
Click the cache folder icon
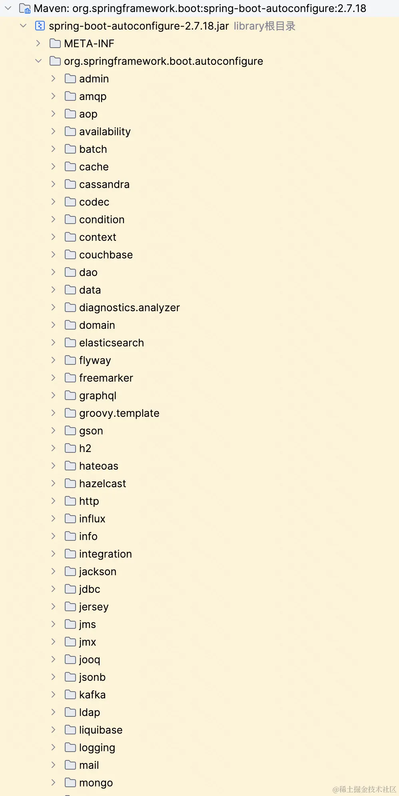[x=70, y=167]
